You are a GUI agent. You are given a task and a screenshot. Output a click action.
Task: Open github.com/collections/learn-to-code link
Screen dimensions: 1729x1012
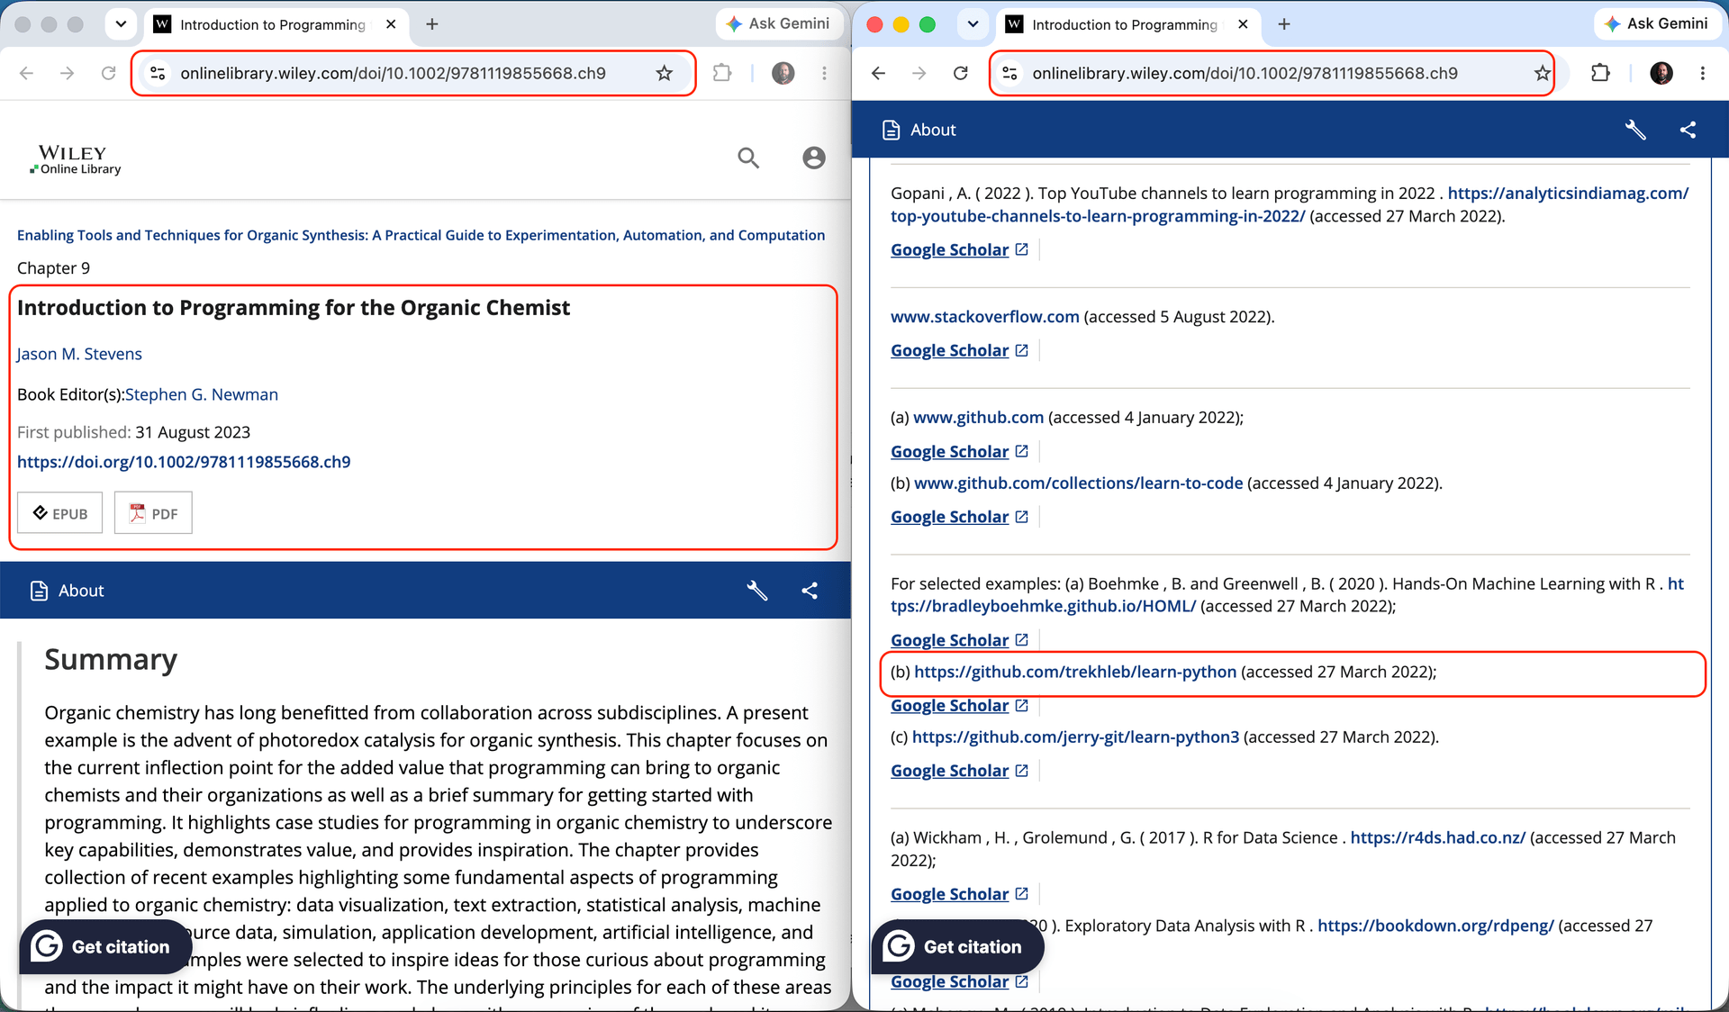(x=1078, y=483)
